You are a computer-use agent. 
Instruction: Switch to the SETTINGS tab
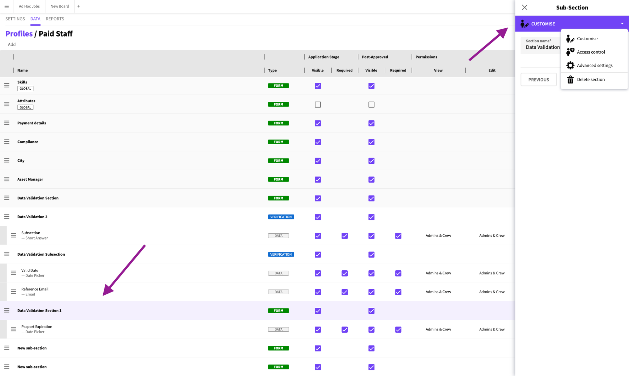coord(15,19)
